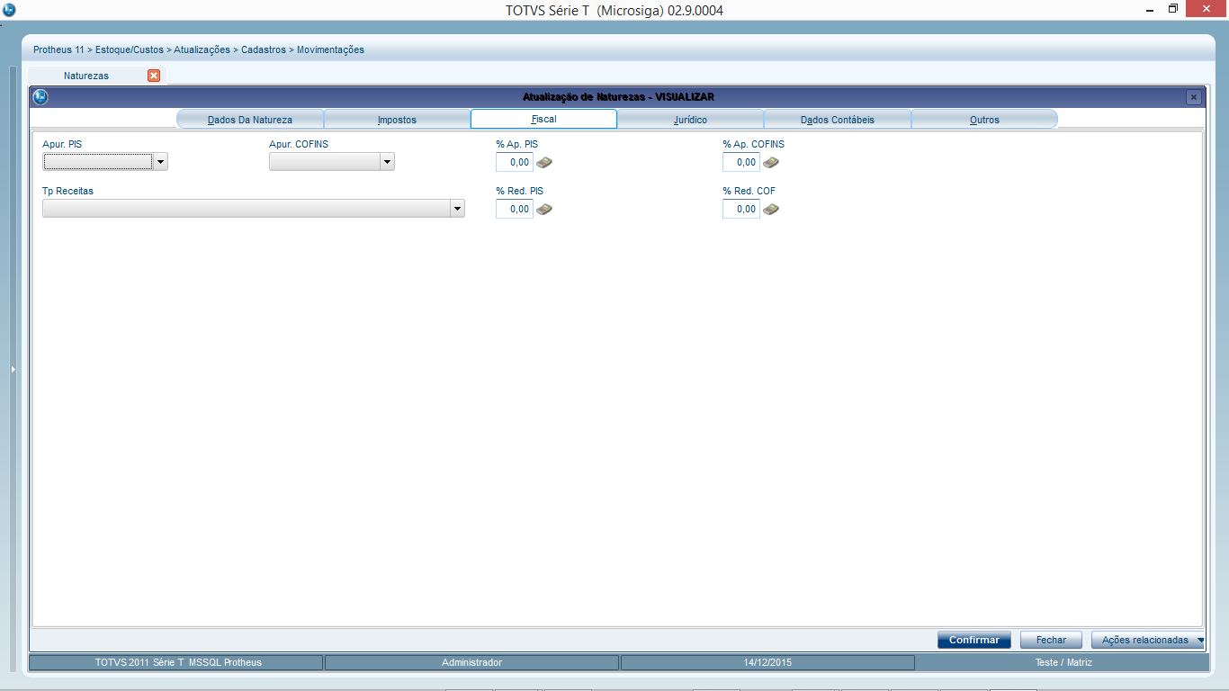Open calculator icon beside % Red. COF

click(x=771, y=209)
